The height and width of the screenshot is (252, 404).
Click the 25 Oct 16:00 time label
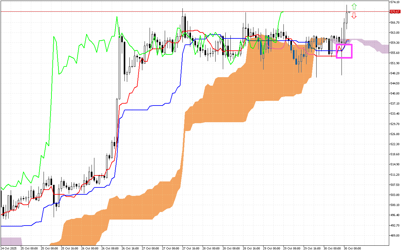click(69, 249)
